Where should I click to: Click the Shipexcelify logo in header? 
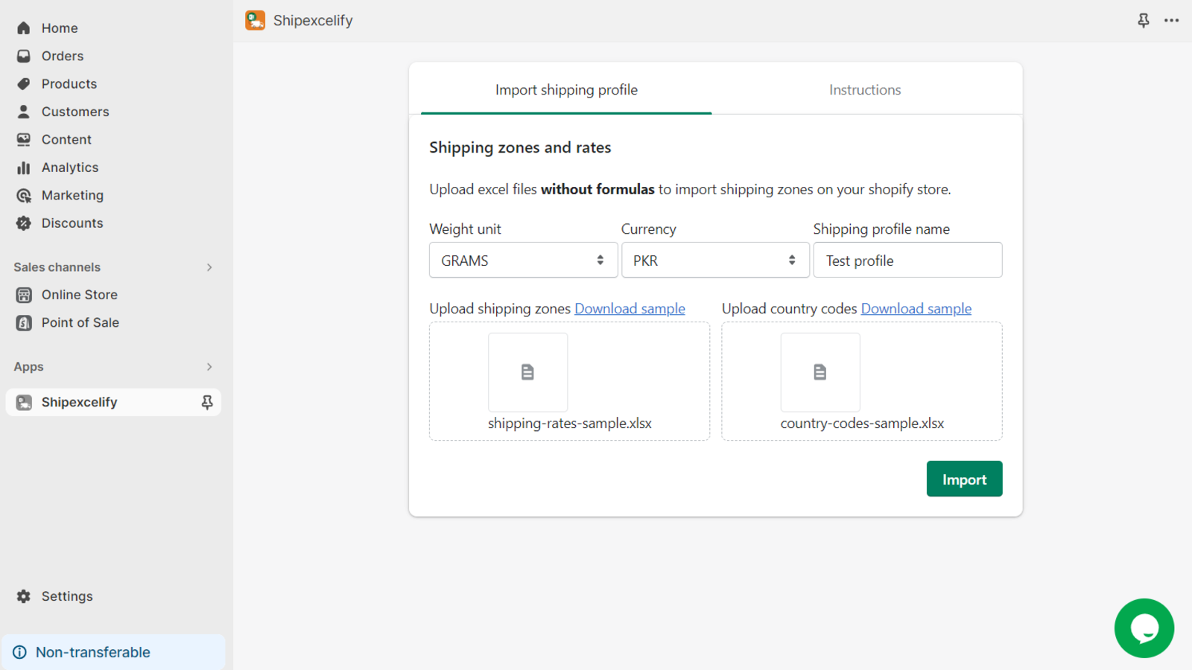(x=256, y=20)
